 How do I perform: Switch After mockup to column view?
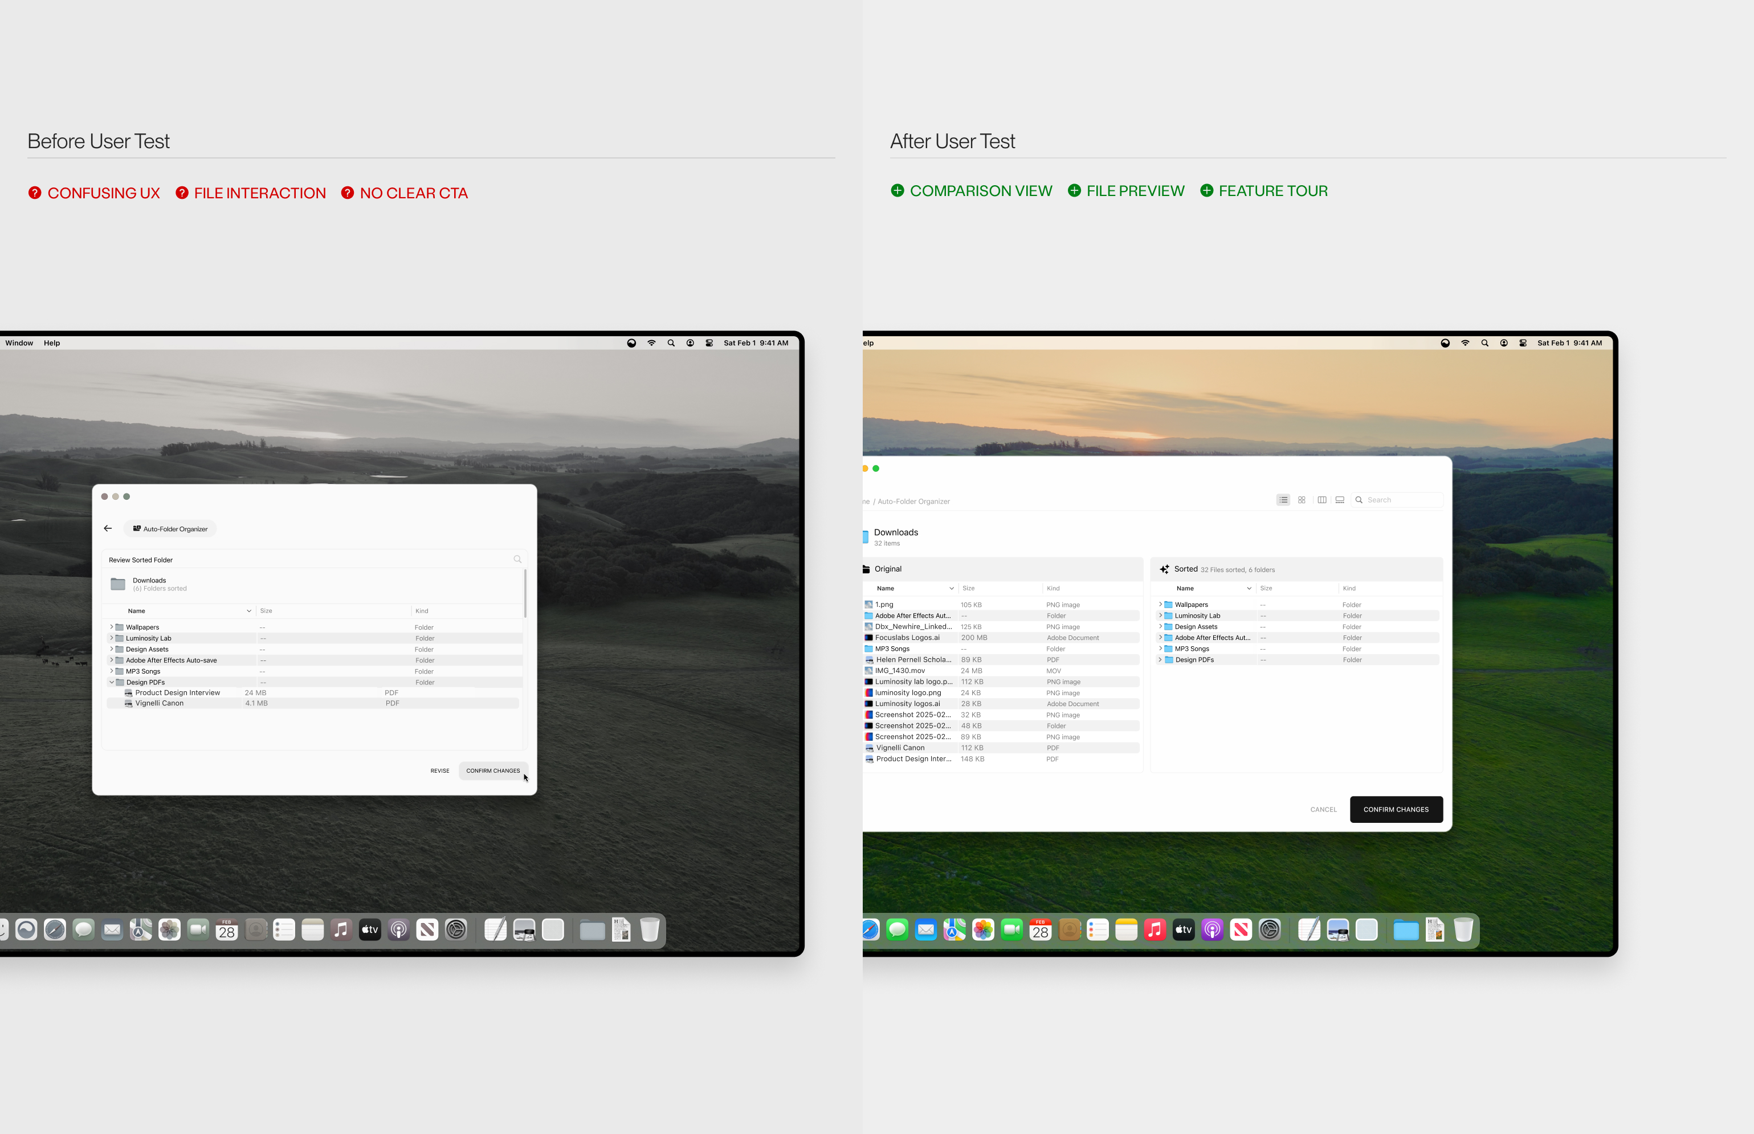point(1321,500)
